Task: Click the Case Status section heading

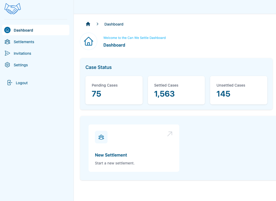Action: [98, 67]
